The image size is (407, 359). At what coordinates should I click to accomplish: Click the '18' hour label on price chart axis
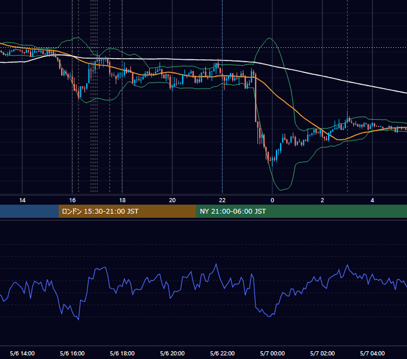(x=122, y=200)
